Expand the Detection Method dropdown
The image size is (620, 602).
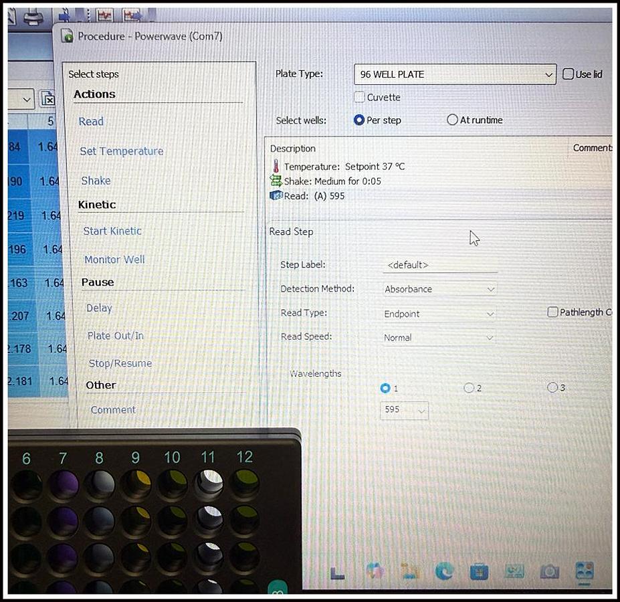(x=439, y=290)
